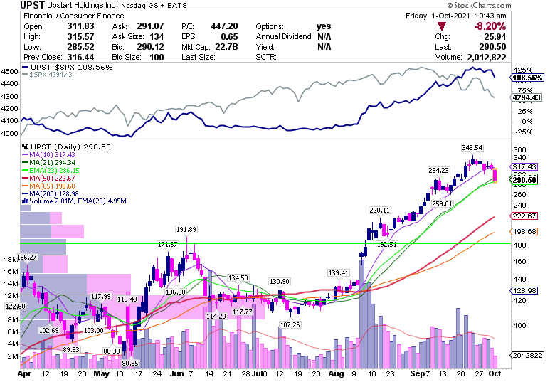Click the 346.54 high price label
550x382 pixels.
pyautogui.click(x=472, y=148)
